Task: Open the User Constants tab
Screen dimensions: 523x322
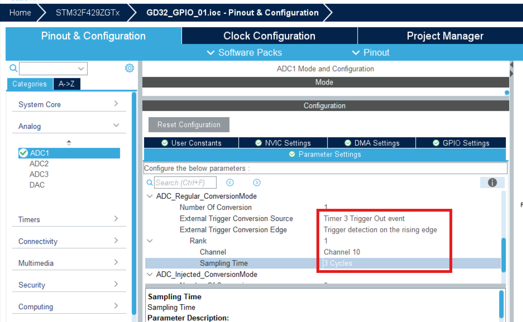Action: click(191, 143)
